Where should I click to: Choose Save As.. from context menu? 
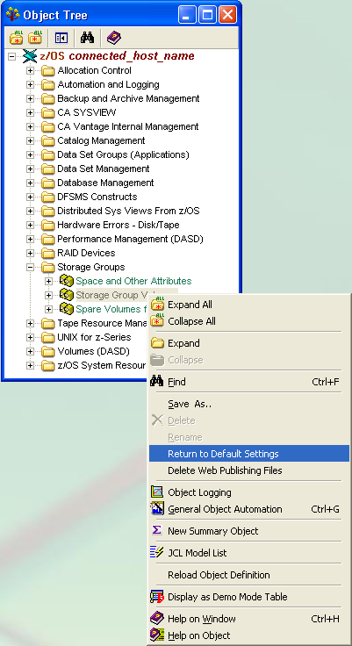tap(249, 404)
